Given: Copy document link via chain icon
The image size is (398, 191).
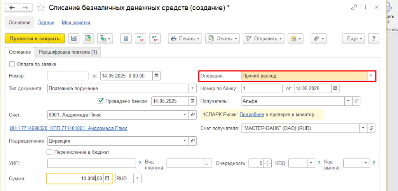Looking at the screenshot, I should (x=354, y=7).
